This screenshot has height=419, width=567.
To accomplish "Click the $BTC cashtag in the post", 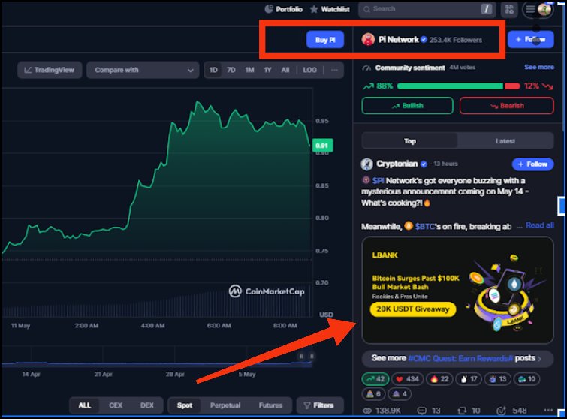I will pos(425,227).
